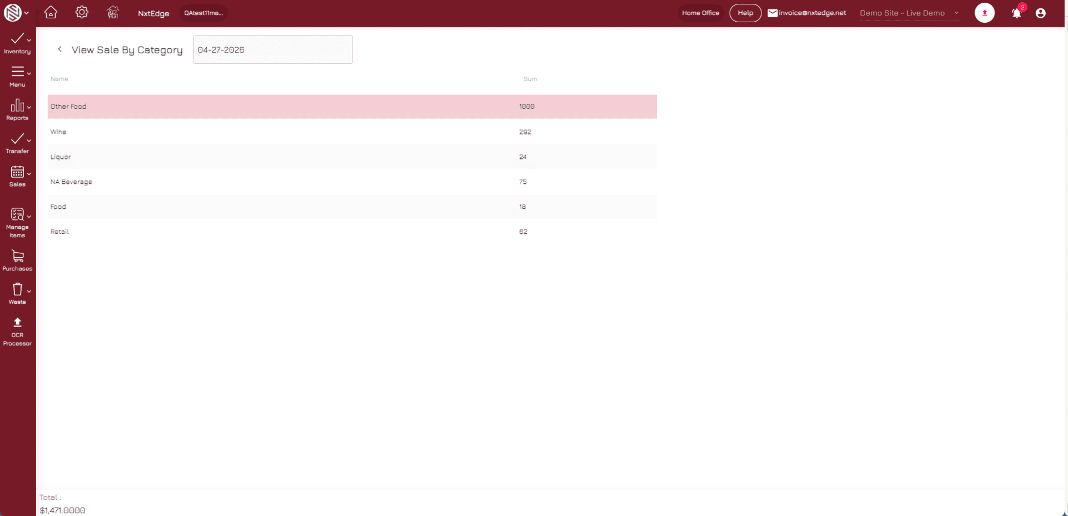Expand the Waste submenu chevron

(x=29, y=290)
